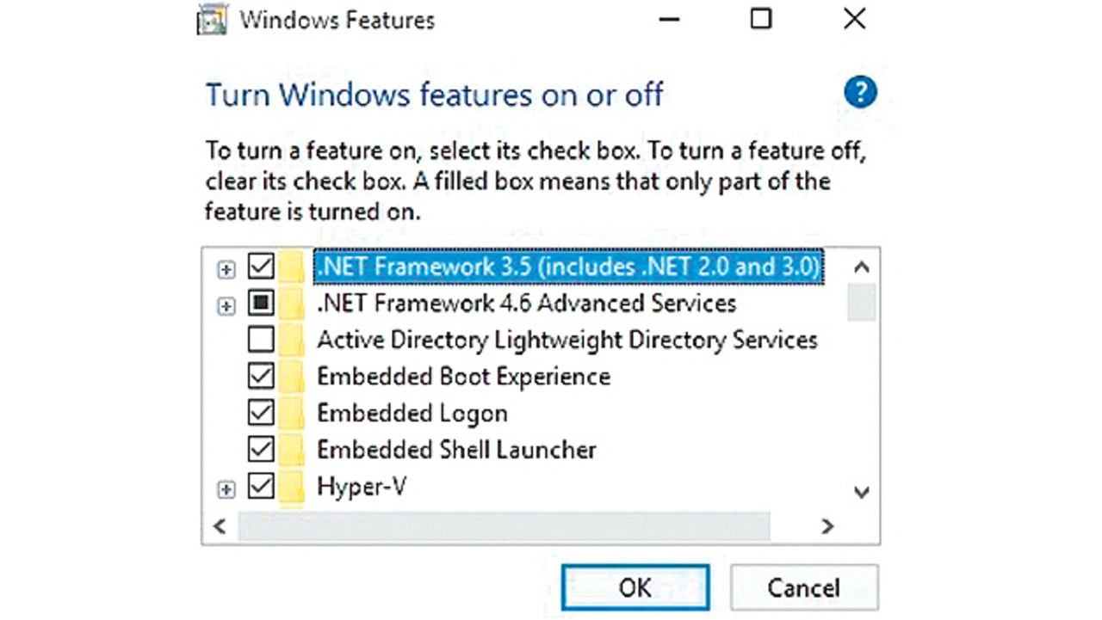The height and width of the screenshot is (620, 1102).
Task: Click folder icon beside Active Directory Lightweight
Action: 294,340
